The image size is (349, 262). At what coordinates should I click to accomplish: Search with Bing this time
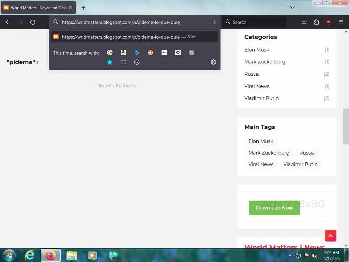pyautogui.click(x=137, y=53)
